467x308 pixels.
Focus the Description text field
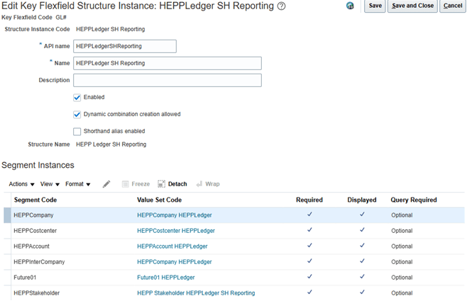click(167, 80)
